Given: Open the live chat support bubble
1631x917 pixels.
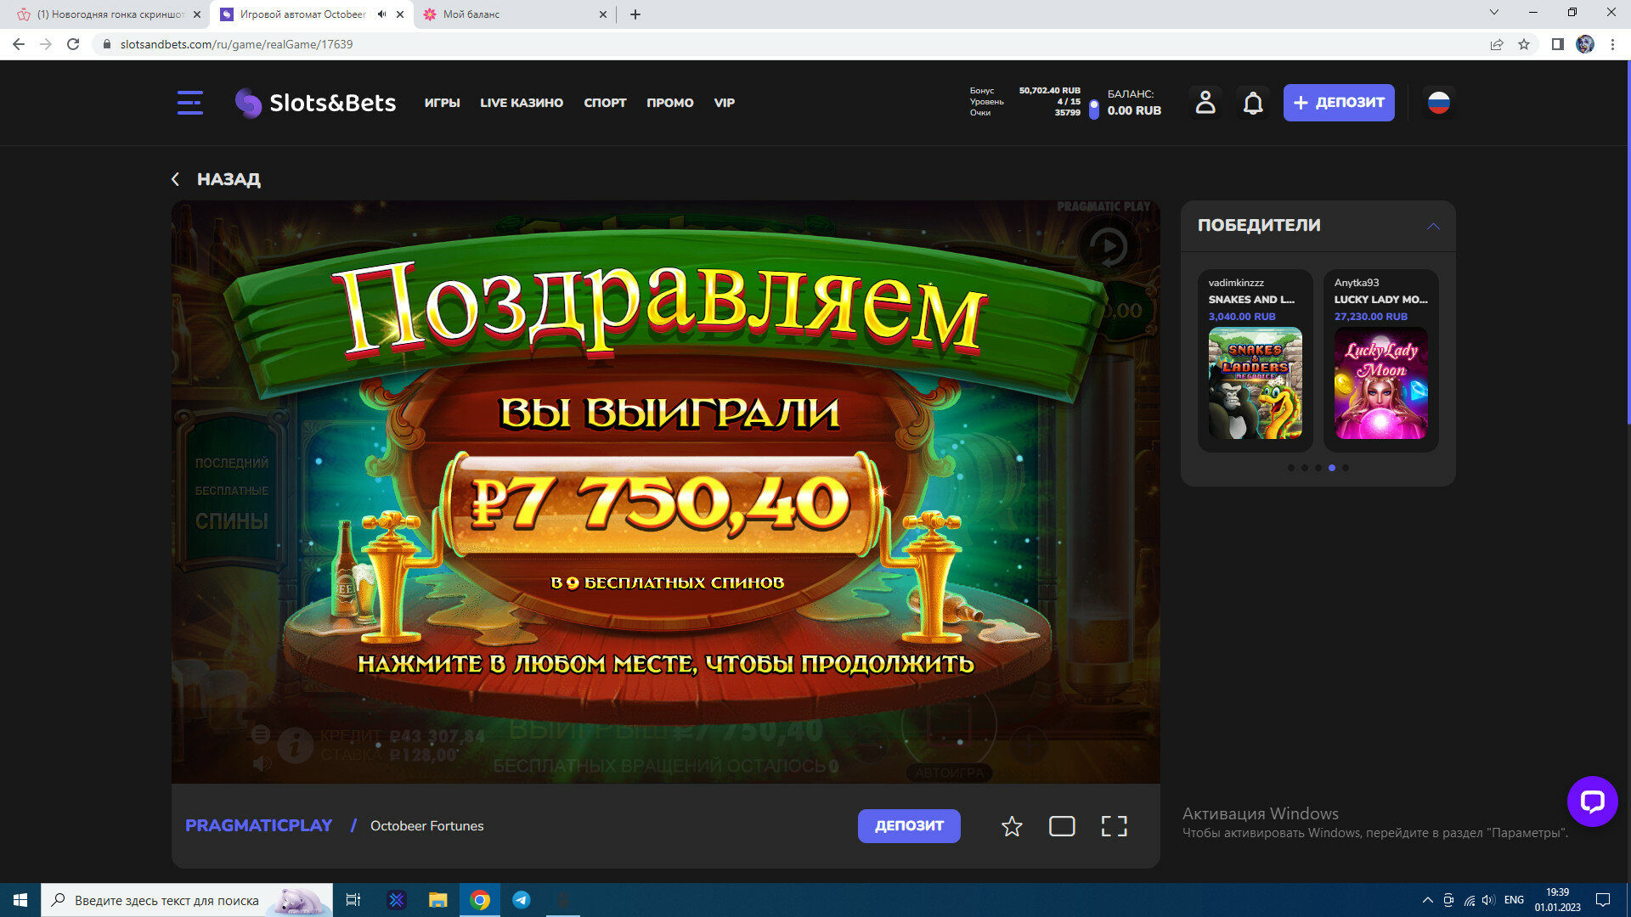Looking at the screenshot, I should coord(1592,801).
